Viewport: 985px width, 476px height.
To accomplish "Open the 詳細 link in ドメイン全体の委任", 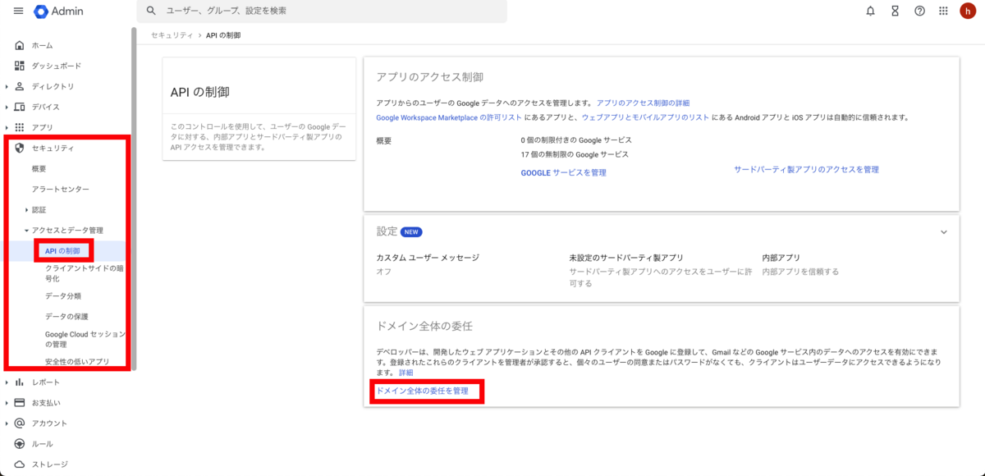I will (x=405, y=373).
